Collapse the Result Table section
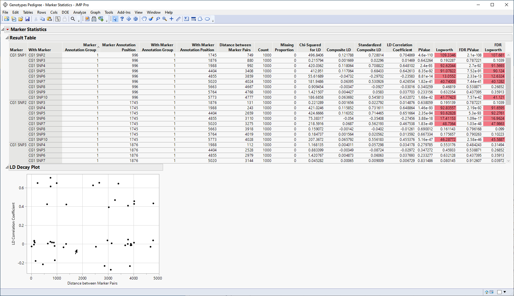 point(7,38)
